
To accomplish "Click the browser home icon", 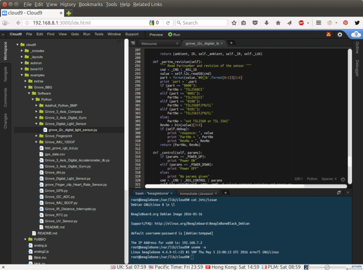I will coord(278,23).
